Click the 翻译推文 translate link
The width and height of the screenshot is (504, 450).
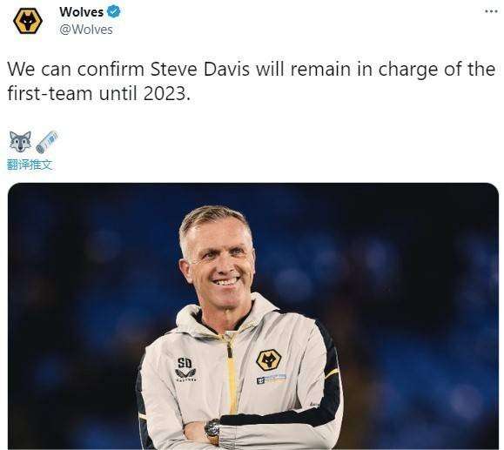coord(30,165)
